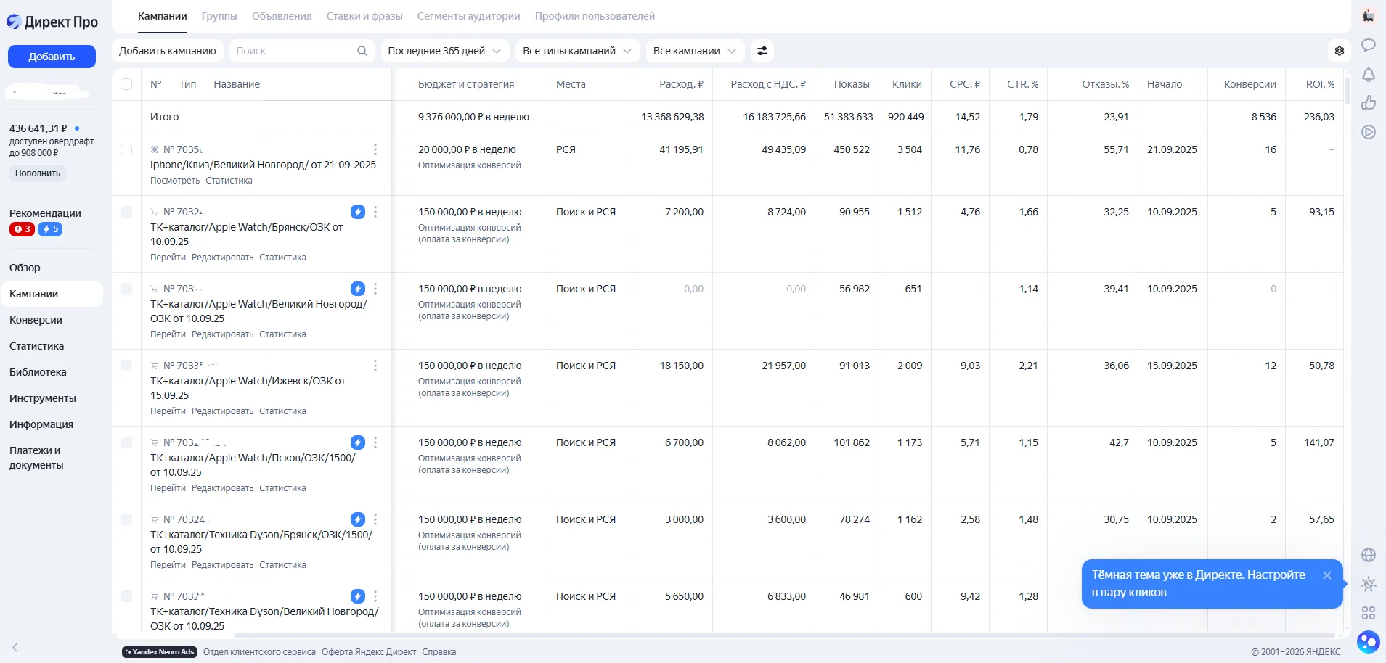The height and width of the screenshot is (663, 1386).
Task: Switch to the Ставки и фразы tab
Action: (x=364, y=16)
